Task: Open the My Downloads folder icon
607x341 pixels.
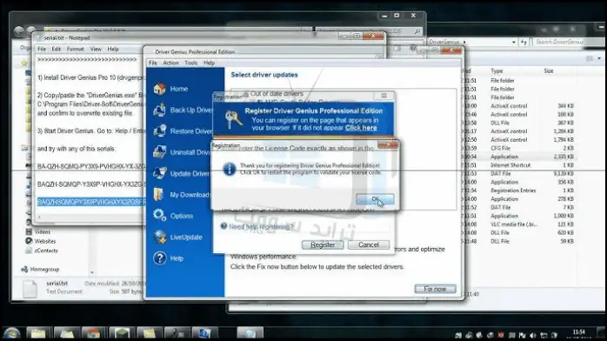Action: pos(159,194)
